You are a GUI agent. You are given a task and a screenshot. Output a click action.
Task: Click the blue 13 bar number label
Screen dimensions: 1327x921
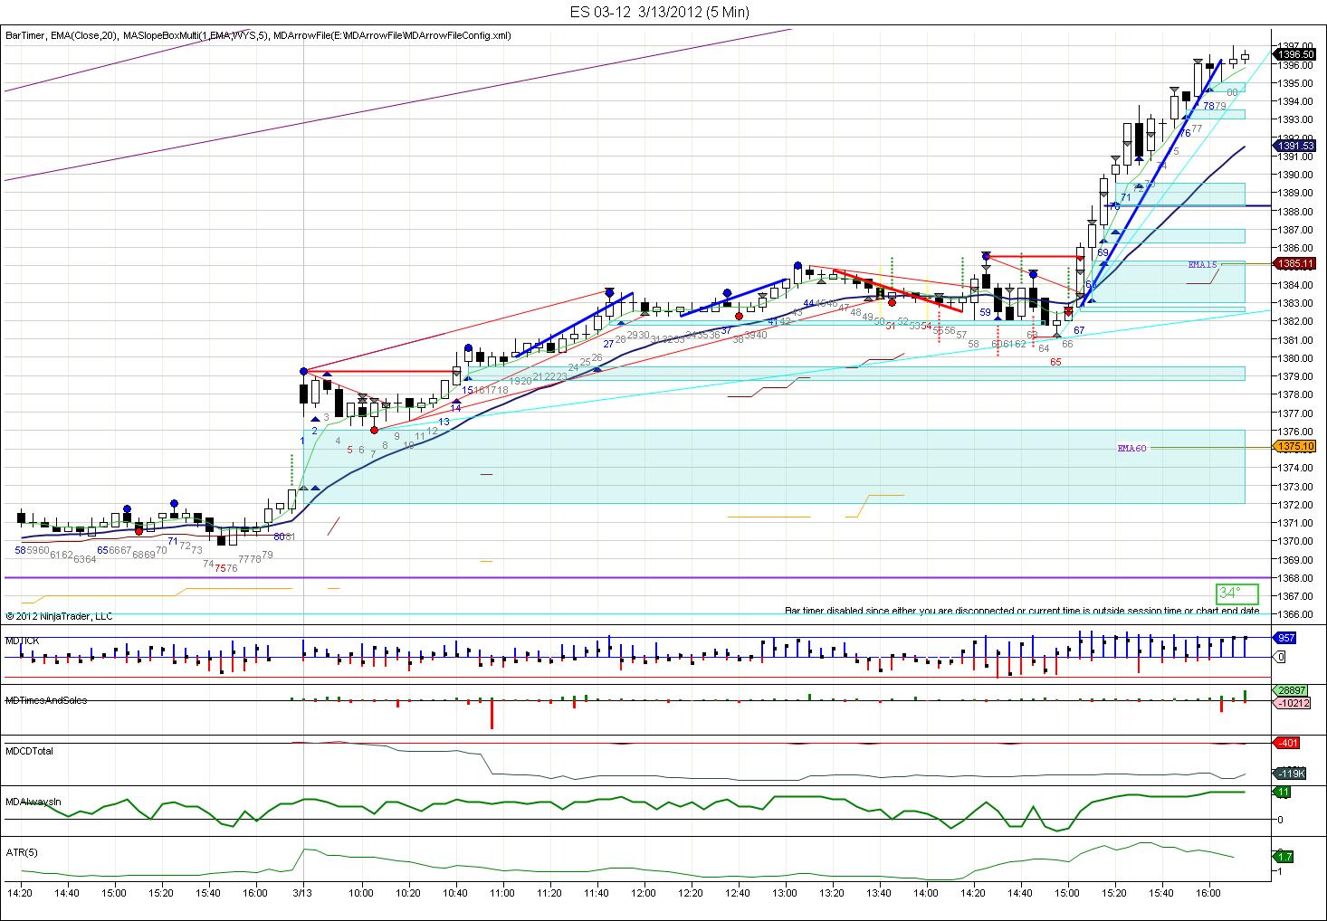tap(444, 422)
